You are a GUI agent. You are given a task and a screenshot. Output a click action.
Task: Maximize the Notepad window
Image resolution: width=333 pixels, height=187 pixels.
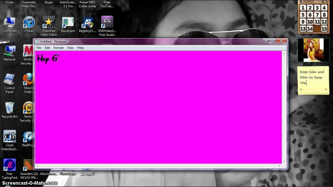coord(273,41)
